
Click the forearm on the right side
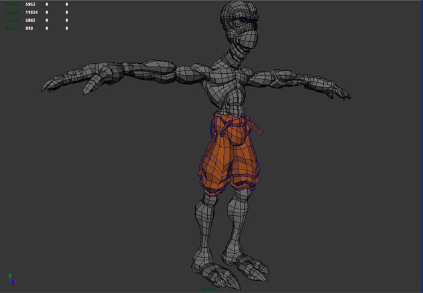pos(293,78)
